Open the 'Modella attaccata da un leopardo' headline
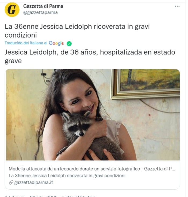This screenshot has width=188, height=197. (92, 169)
